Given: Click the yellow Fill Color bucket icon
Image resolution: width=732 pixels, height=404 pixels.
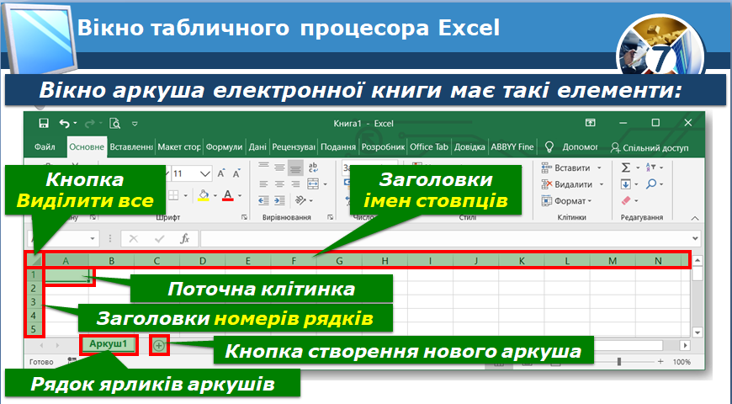Looking at the screenshot, I should tap(204, 195).
